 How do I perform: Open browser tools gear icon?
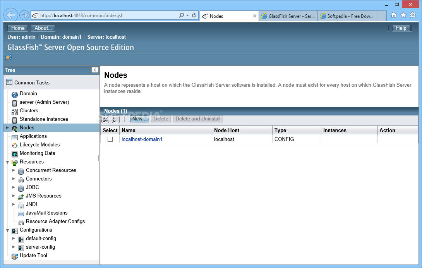click(x=413, y=15)
